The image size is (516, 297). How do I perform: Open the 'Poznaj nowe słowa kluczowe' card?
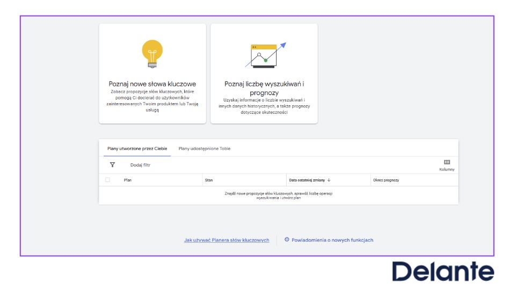pos(152,74)
